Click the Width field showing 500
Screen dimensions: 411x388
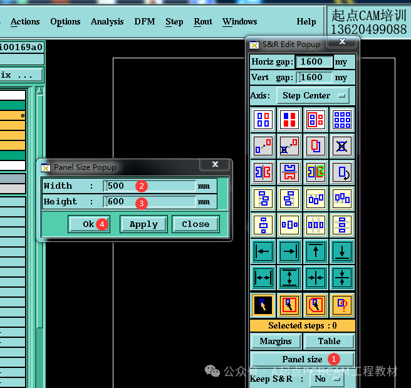click(149, 186)
